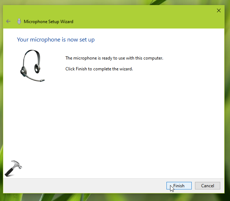Click the microphone icon beside the wizard title

(x=19, y=21)
